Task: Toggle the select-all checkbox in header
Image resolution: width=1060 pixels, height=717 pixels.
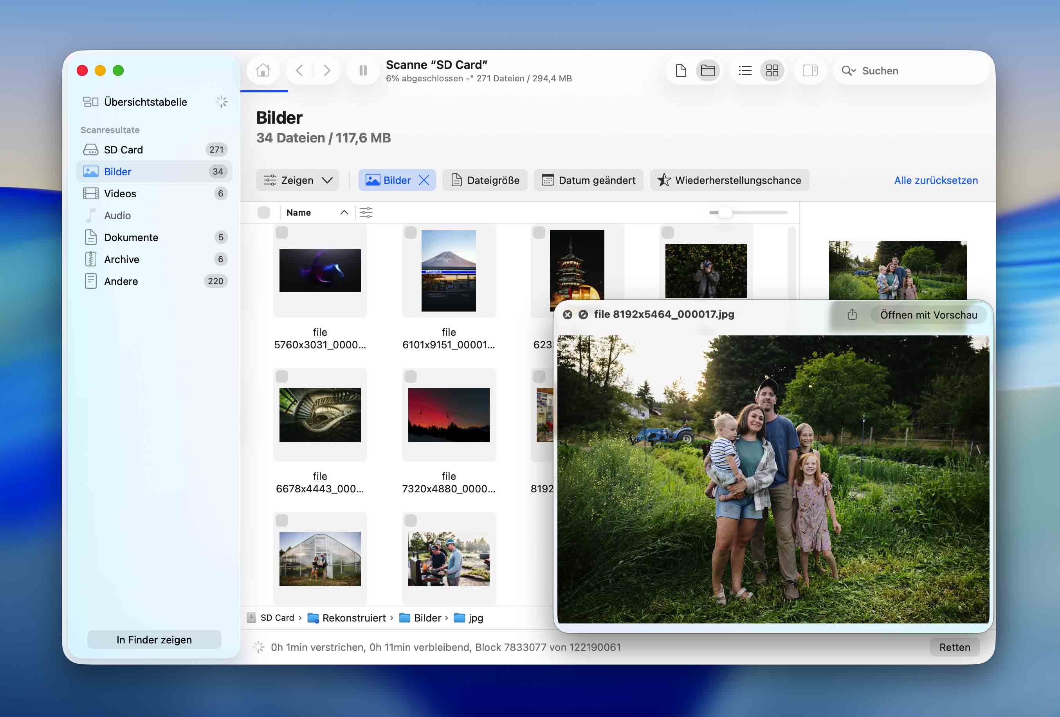Action: [264, 213]
